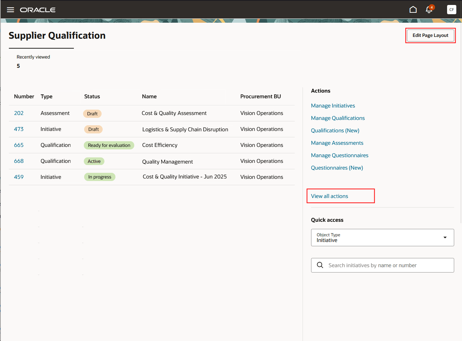Screen dimensions: 462x341
Task: Open record number 202
Action: click(19, 113)
